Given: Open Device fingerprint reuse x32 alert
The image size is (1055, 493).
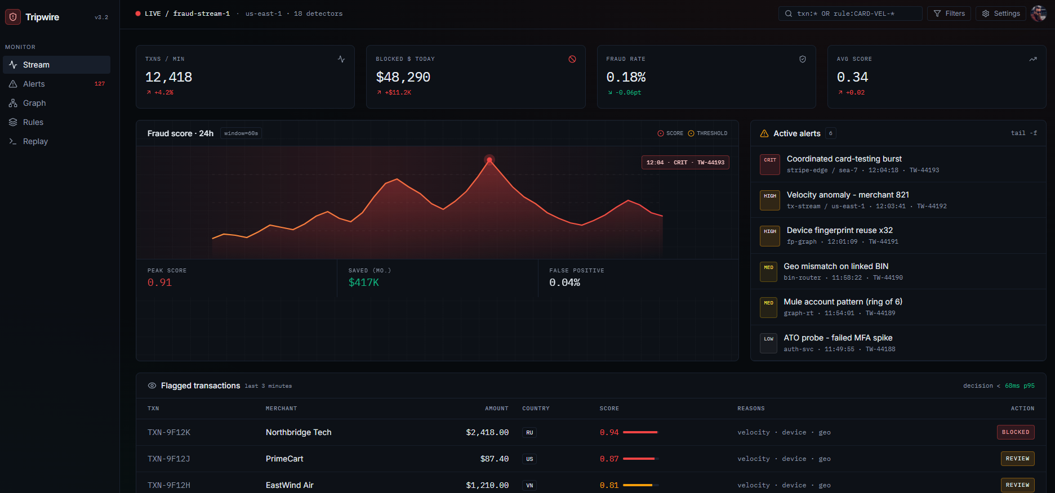Looking at the screenshot, I should click(x=898, y=235).
